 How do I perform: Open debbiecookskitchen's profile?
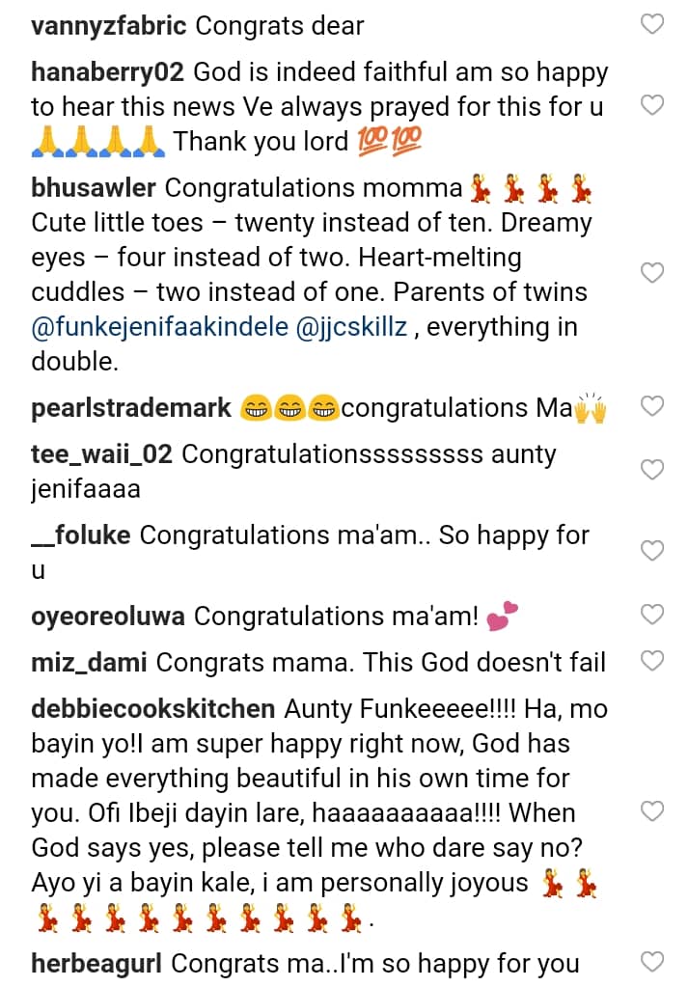coord(152,709)
